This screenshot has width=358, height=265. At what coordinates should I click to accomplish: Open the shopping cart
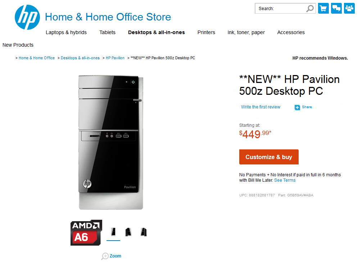coord(323,8)
